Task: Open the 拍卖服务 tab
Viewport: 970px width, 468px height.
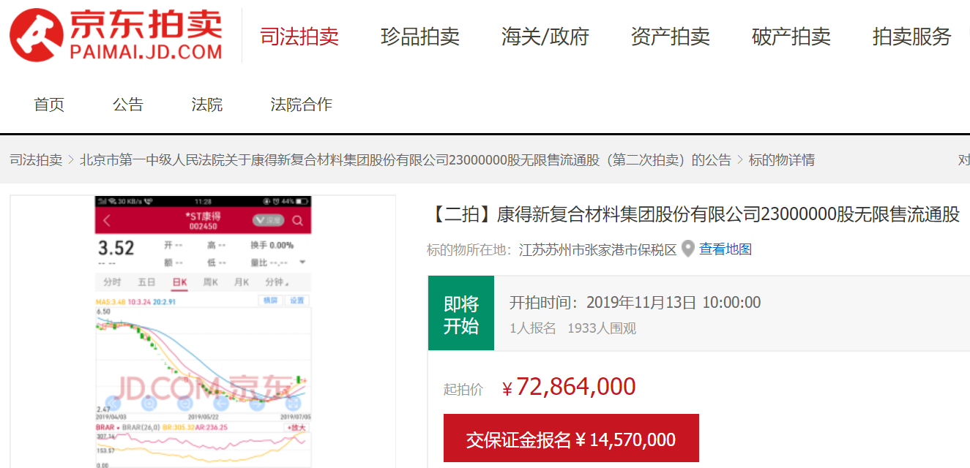Action: click(x=912, y=36)
